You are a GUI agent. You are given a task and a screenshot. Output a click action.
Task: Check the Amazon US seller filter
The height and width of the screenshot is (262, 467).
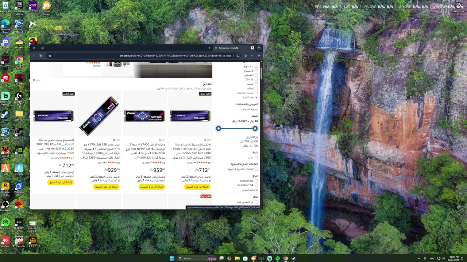pyautogui.click(x=256, y=181)
